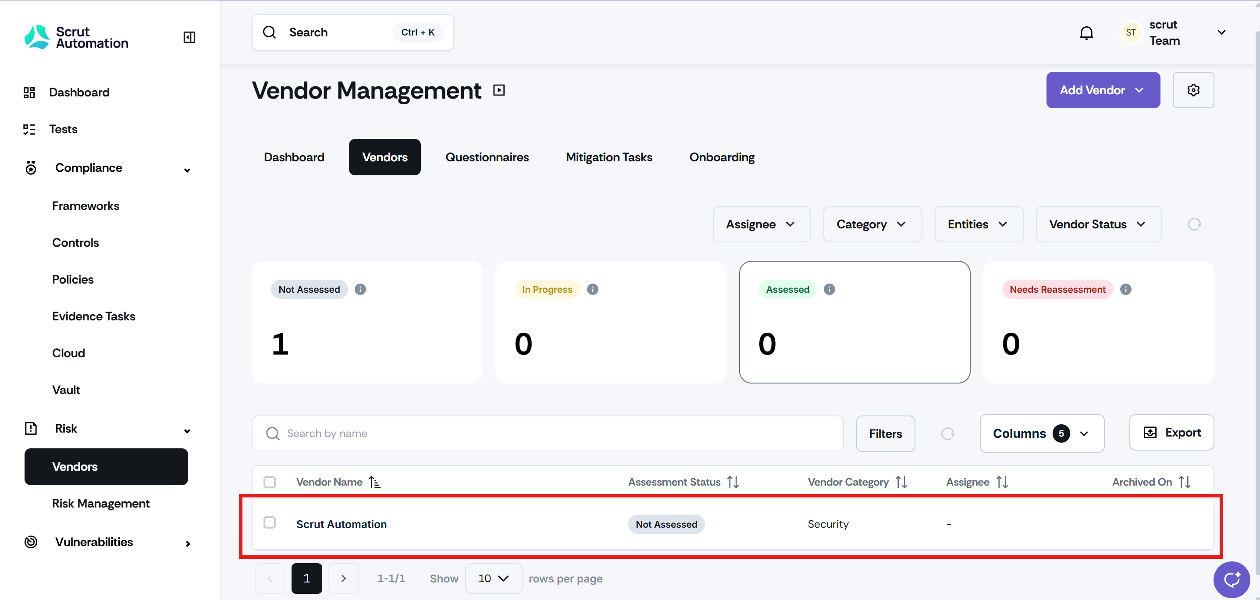Viewport: 1260px width, 600px height.
Task: Change rows per page dropdown
Action: click(493, 579)
